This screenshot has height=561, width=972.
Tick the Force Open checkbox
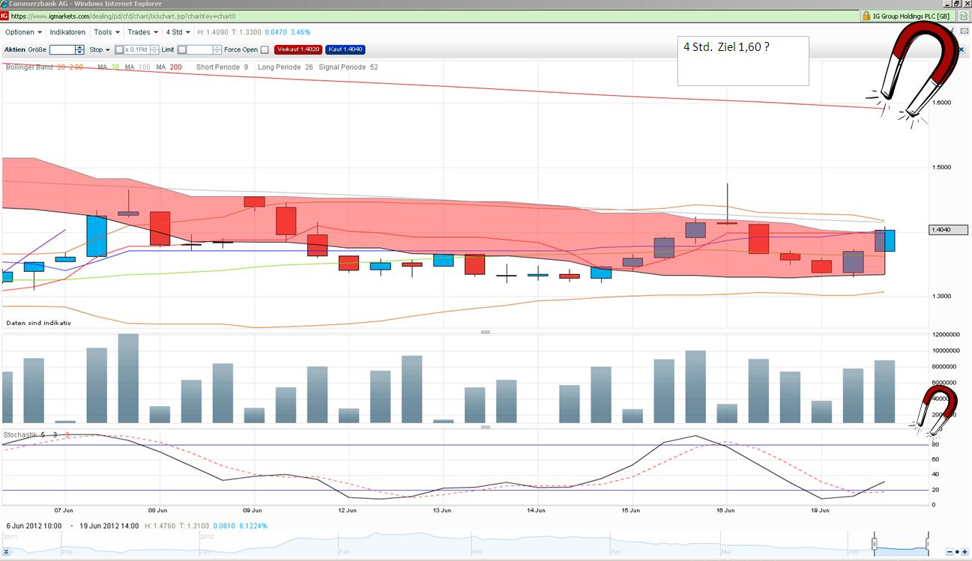click(265, 50)
